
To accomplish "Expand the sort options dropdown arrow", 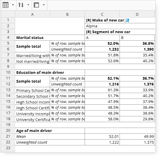I will point(29,5).
